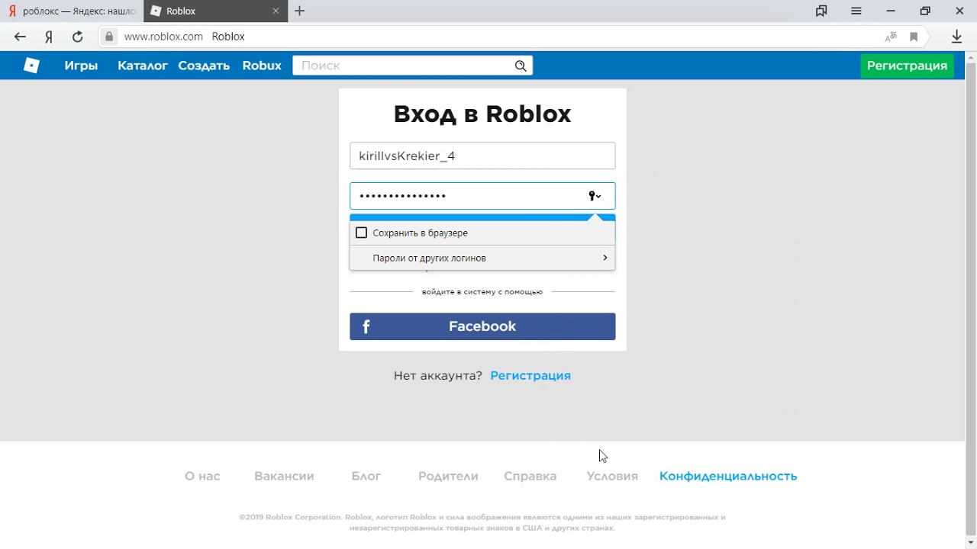Click the page vertical scrollbar
Image resolution: width=977 pixels, height=549 pixels.
971,299
